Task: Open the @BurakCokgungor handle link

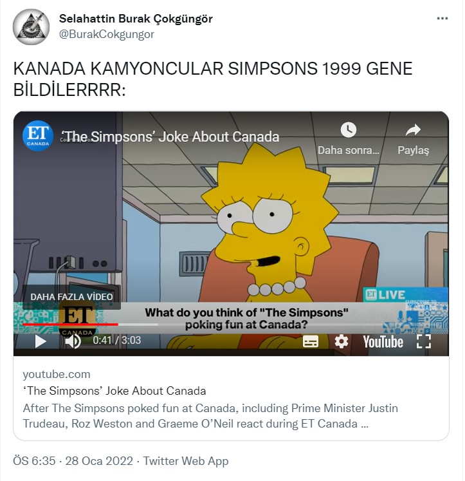Action: (x=107, y=34)
